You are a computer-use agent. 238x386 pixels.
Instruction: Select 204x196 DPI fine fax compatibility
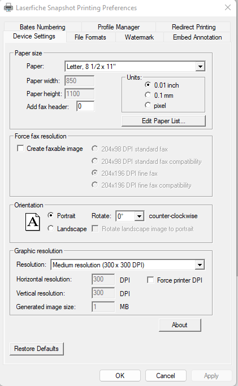pyautogui.click(x=141, y=185)
